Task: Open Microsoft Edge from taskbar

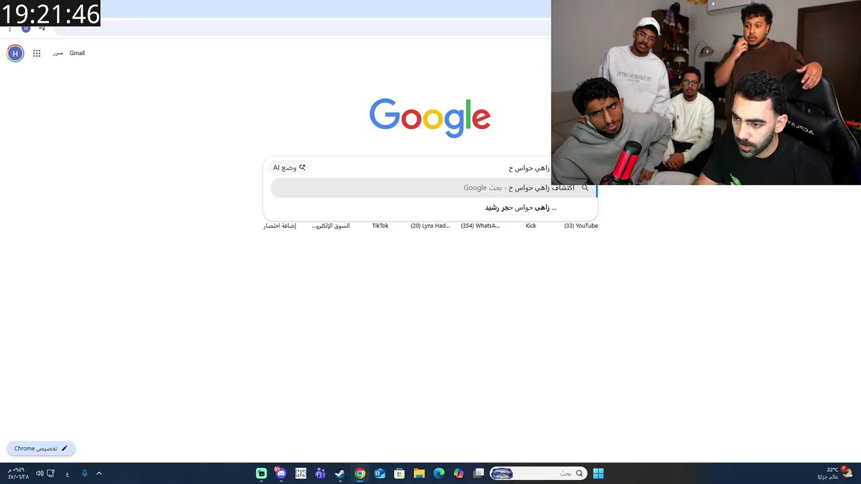Action: (439, 473)
